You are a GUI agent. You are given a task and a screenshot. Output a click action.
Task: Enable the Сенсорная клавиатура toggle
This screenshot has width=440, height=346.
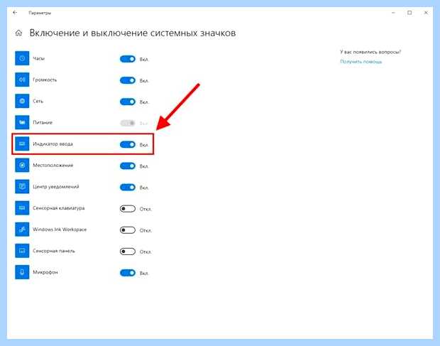click(x=128, y=209)
